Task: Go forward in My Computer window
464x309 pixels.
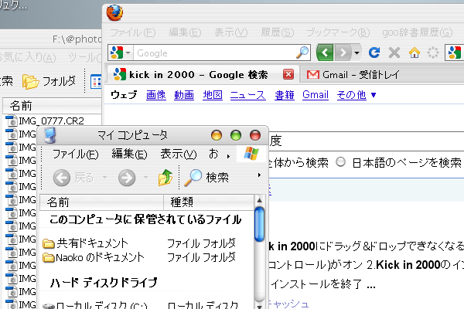Action: pyautogui.click(x=127, y=178)
